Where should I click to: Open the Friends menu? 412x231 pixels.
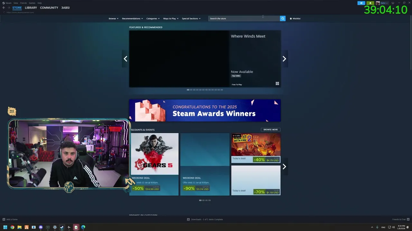(23, 3)
